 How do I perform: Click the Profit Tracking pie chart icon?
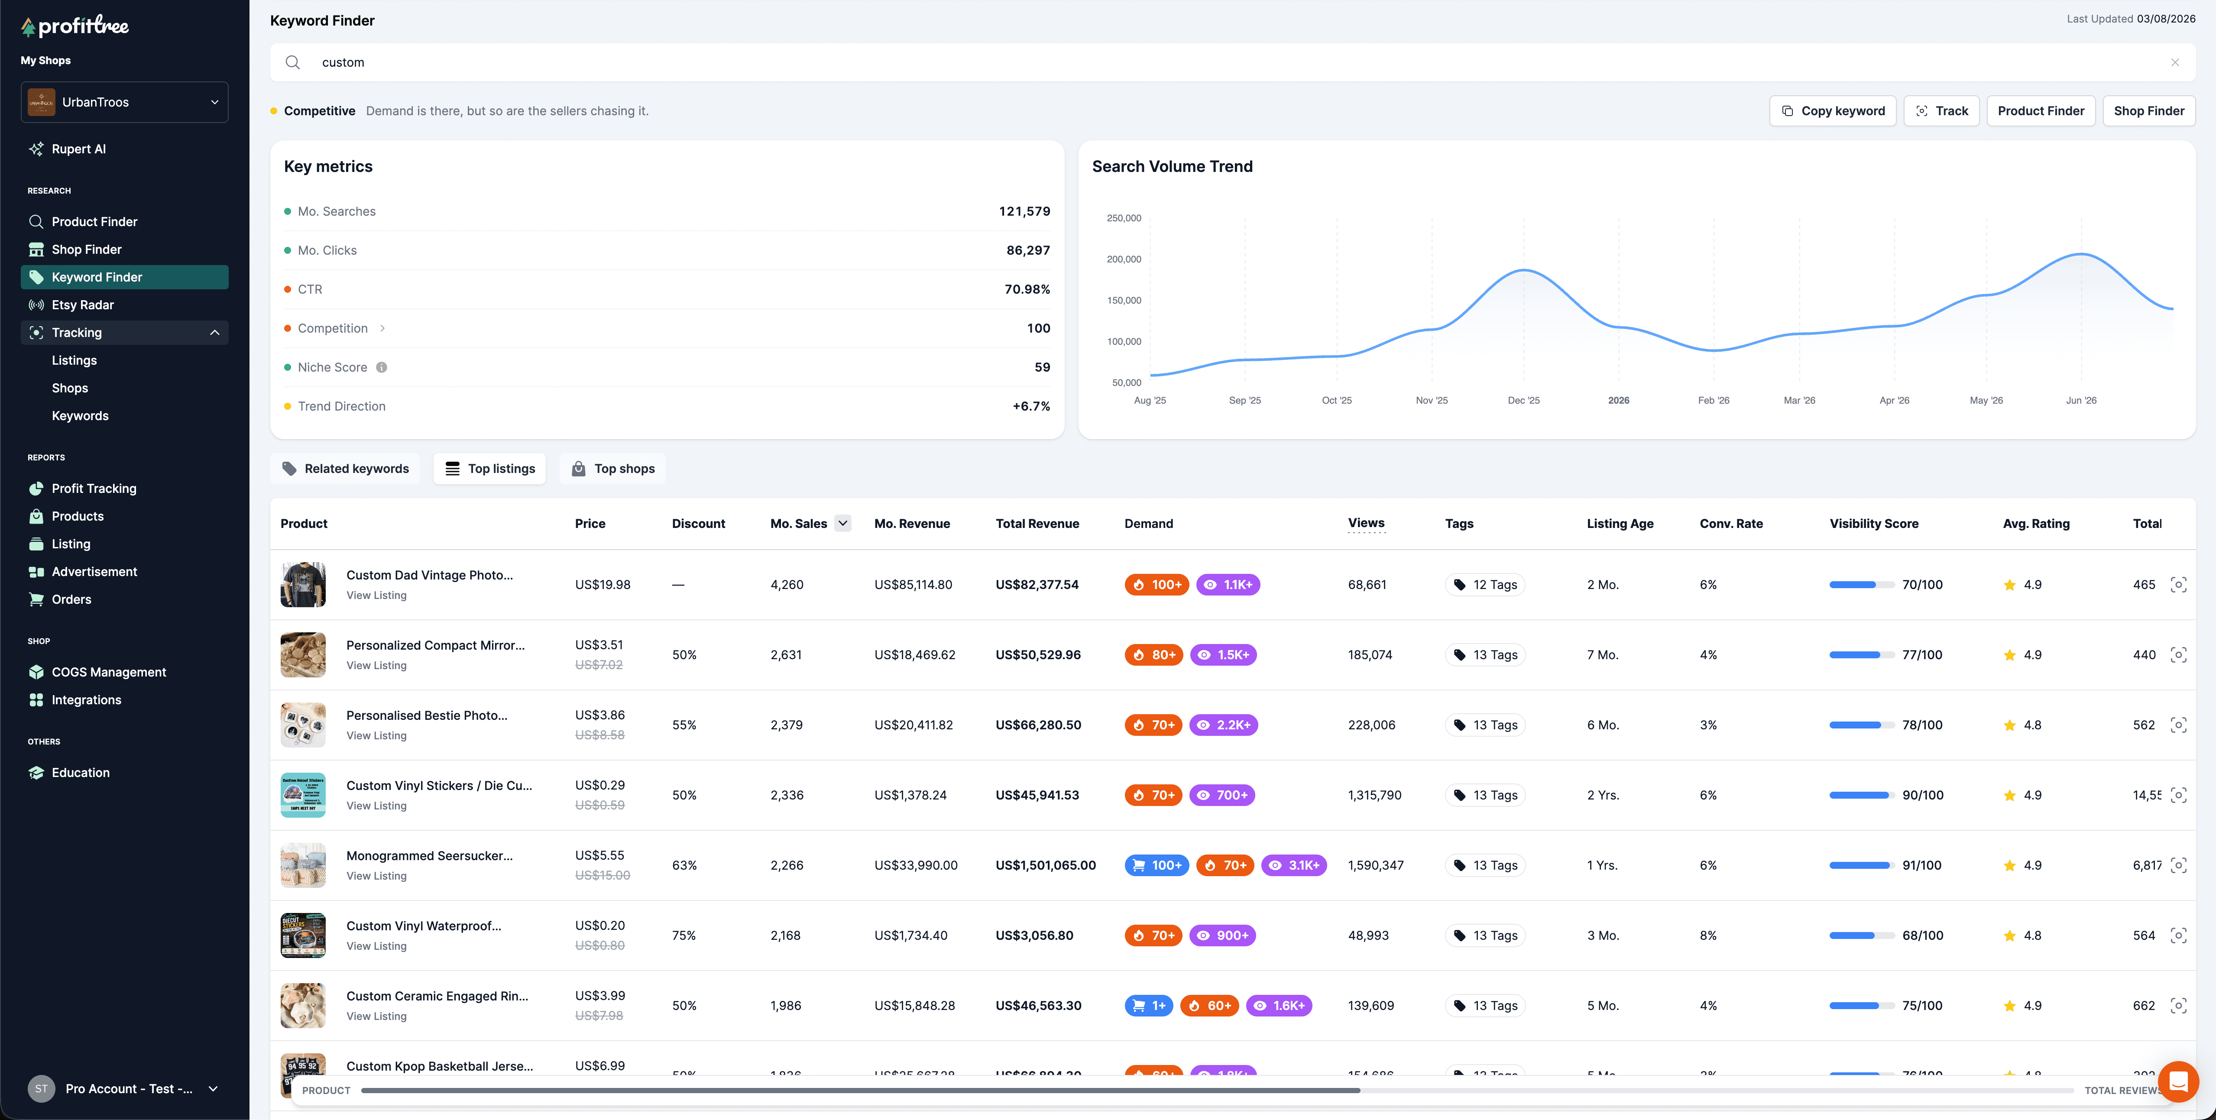pos(36,489)
